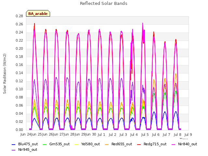The height and width of the screenshot is (156, 208).
Task: Click the Blu475_out legend blue swatch
Action: tap(14, 144)
